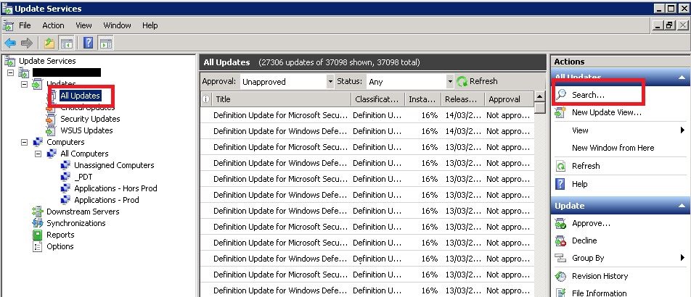The image size is (691, 297).
Task: Select the _PDT computer group
Action: point(83,177)
